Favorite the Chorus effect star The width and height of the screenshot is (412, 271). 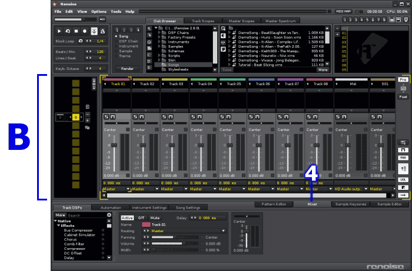pos(103,239)
